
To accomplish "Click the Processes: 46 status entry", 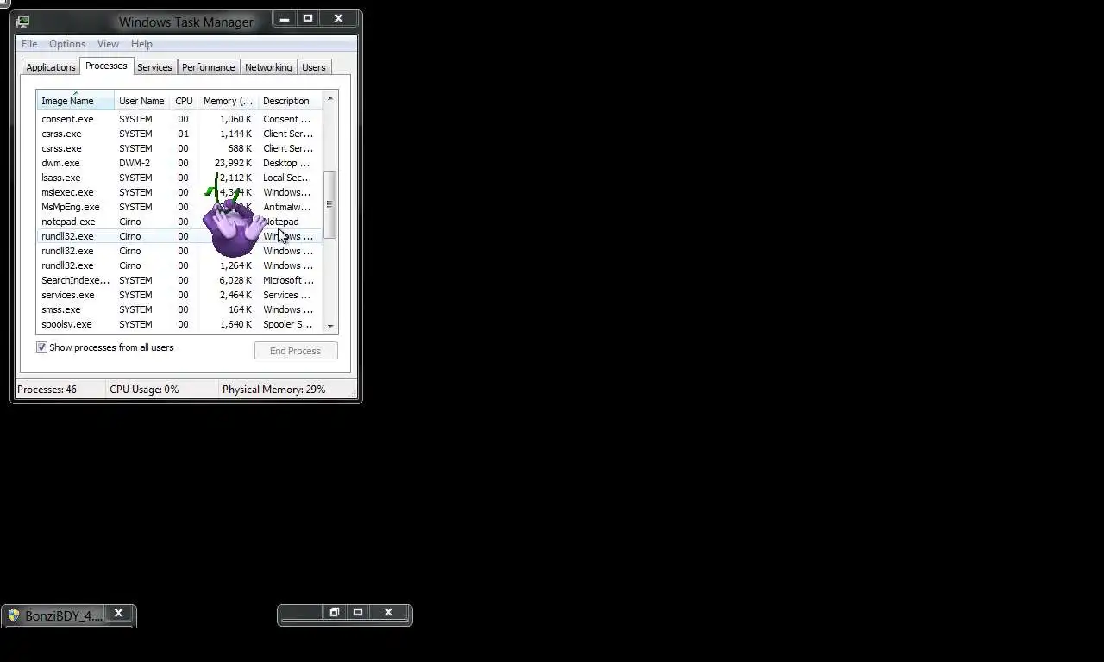I will 47,390.
